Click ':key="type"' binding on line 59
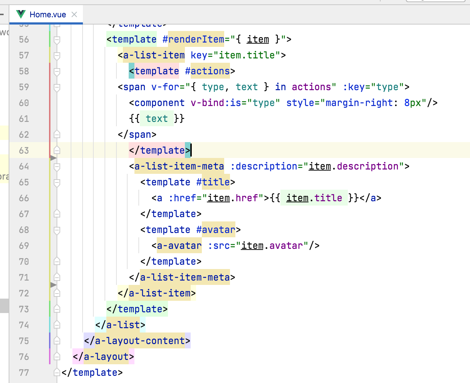The height and width of the screenshot is (383, 470). (373, 87)
